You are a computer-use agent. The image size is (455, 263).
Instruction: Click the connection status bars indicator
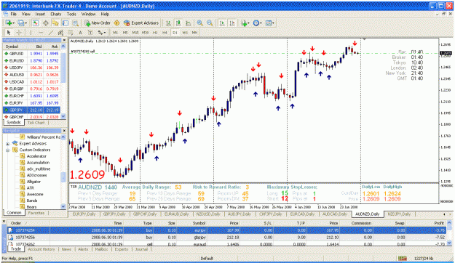coord(403,259)
